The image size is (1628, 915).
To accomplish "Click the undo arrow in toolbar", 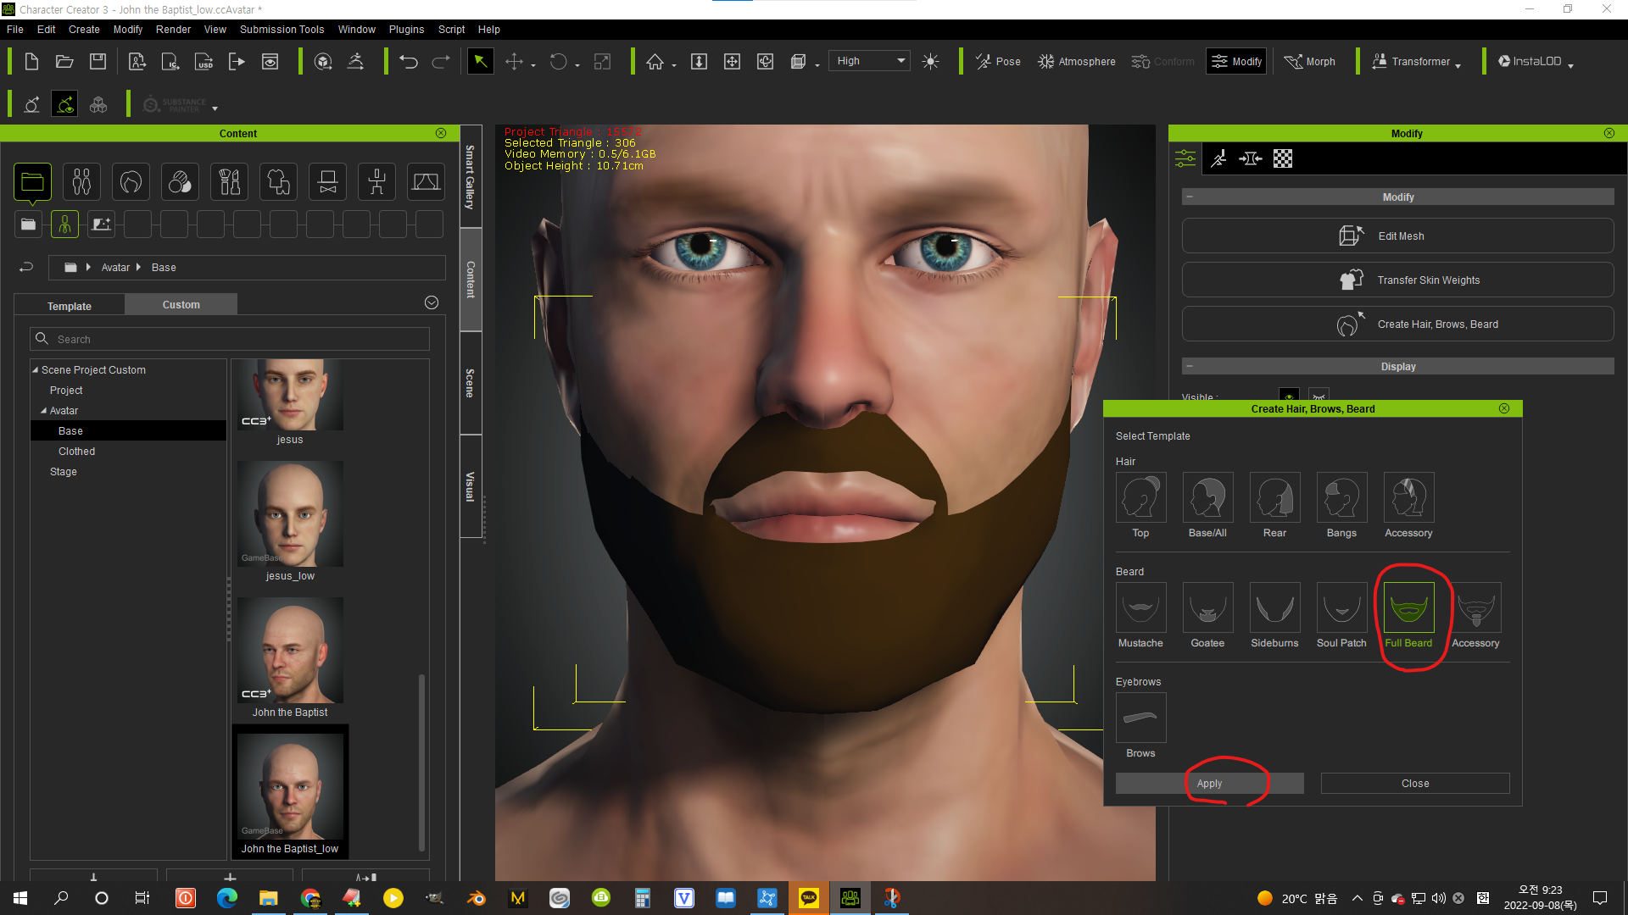I will (409, 62).
